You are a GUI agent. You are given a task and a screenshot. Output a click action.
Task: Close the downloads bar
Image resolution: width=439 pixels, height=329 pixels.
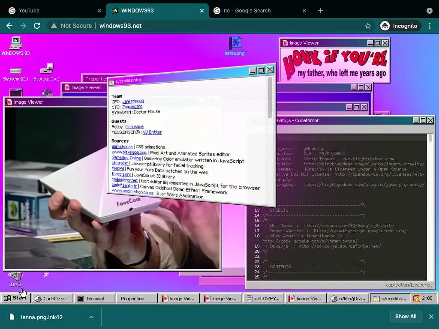coord(431,317)
